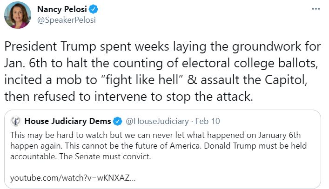Click the House Judiciary Dems account name

click(x=67, y=122)
